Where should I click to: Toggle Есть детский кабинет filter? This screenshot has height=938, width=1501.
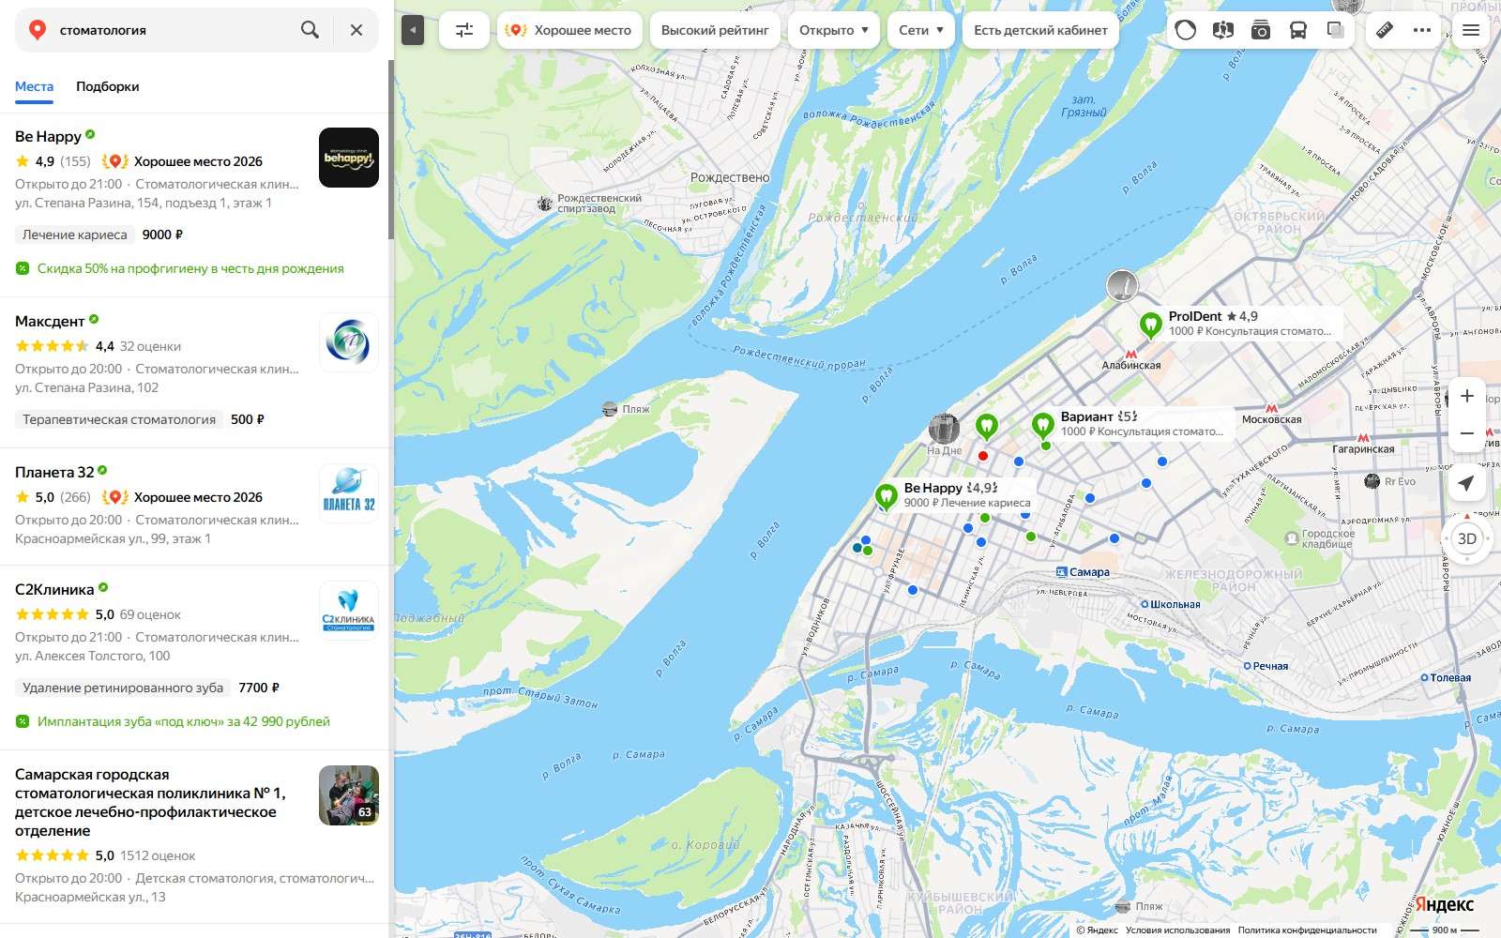pos(1040,30)
